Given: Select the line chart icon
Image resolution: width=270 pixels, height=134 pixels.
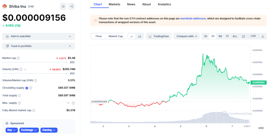Looking at the screenshot, I should (132, 36).
